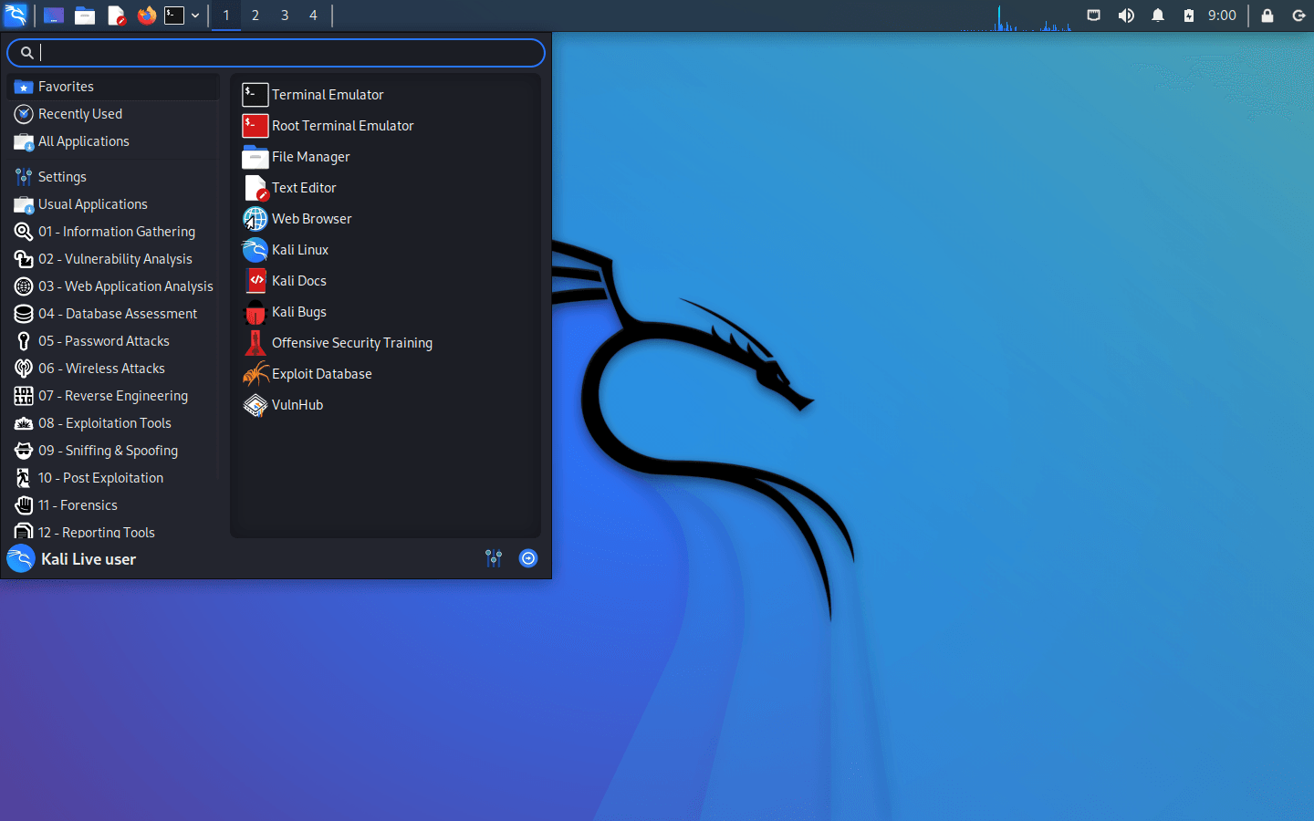Open Kali Bugs entry
The width and height of the screenshot is (1314, 821).
pos(384,312)
